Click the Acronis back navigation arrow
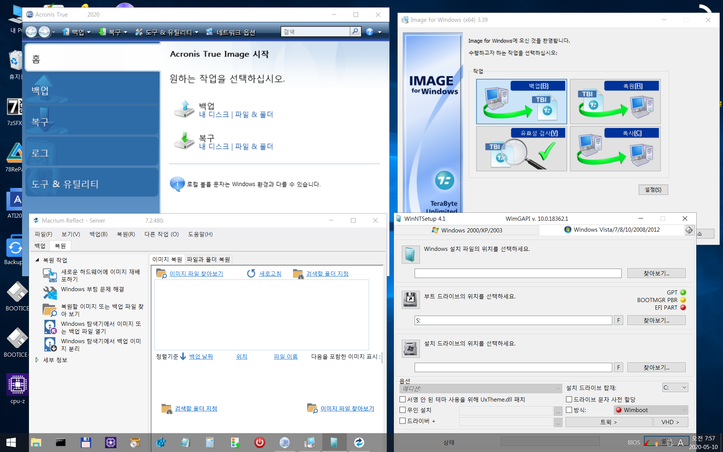Screen dimensions: 723x452 [x=32, y=32]
